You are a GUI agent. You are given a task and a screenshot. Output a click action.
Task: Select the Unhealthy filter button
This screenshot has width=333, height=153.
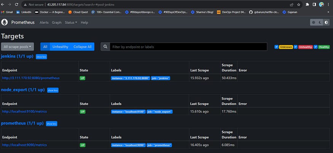point(60,47)
